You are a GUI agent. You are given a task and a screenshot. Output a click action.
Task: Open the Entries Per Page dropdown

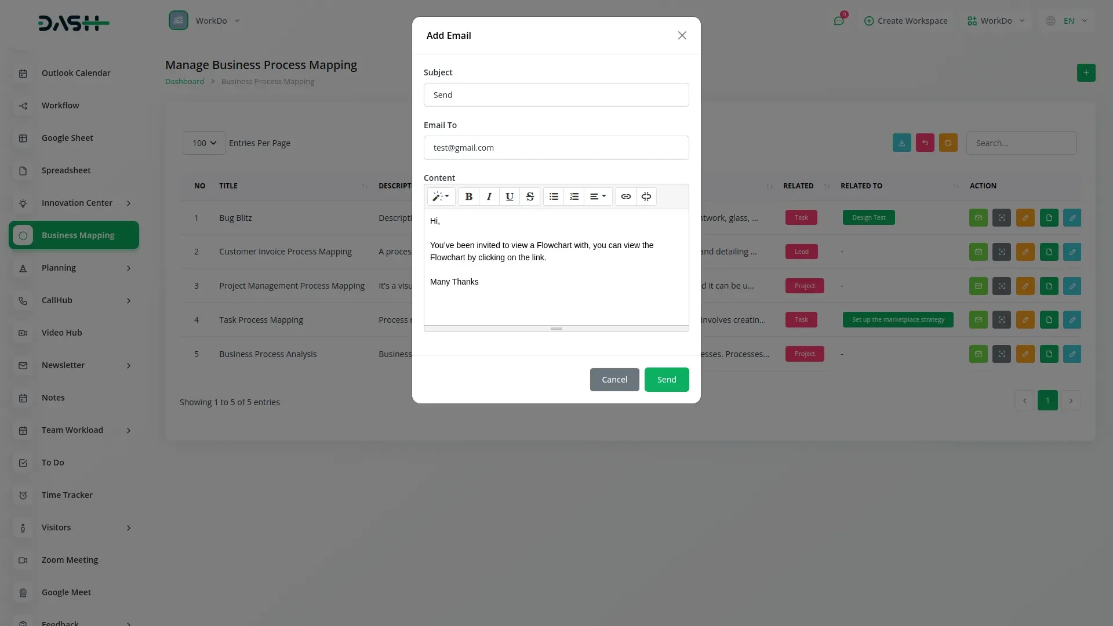point(204,143)
